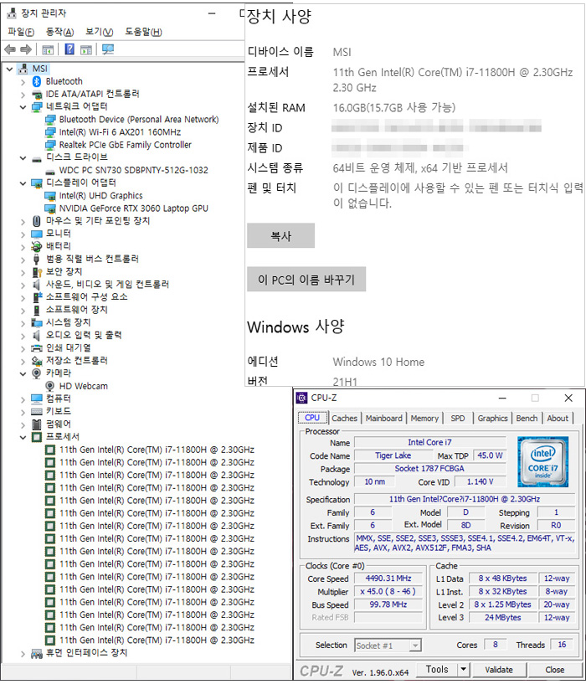Click the print queues icon (인쇄 대기열)
The height and width of the screenshot is (684, 586).
(x=37, y=348)
